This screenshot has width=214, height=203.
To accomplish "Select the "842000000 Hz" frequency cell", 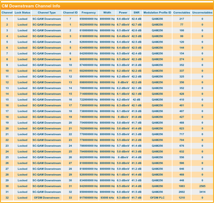I will coord(89,186).
